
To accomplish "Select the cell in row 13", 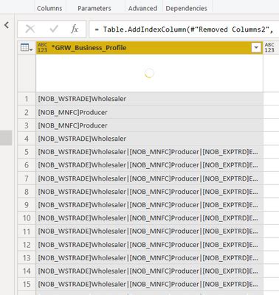I will coord(149,258).
